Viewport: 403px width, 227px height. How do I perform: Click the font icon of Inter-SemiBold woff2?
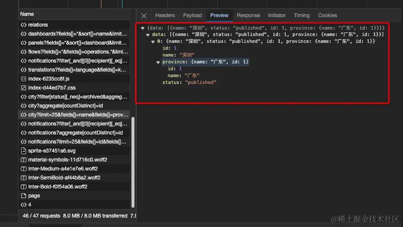(23, 178)
